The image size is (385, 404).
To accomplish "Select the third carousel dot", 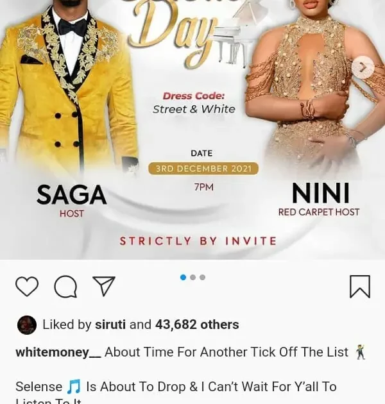I will (x=202, y=277).
